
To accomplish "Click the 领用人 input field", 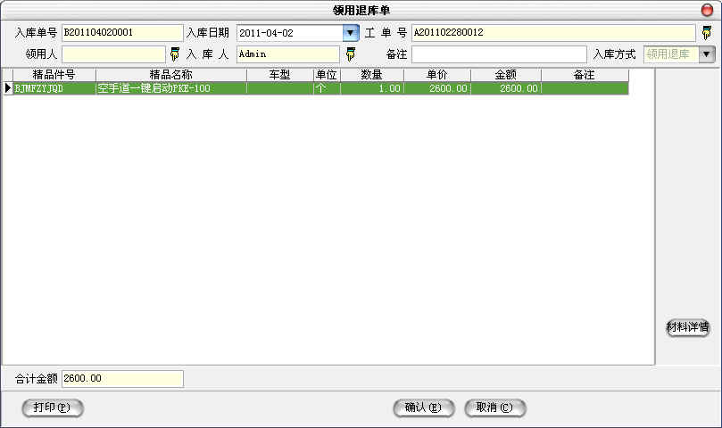I will click(113, 54).
